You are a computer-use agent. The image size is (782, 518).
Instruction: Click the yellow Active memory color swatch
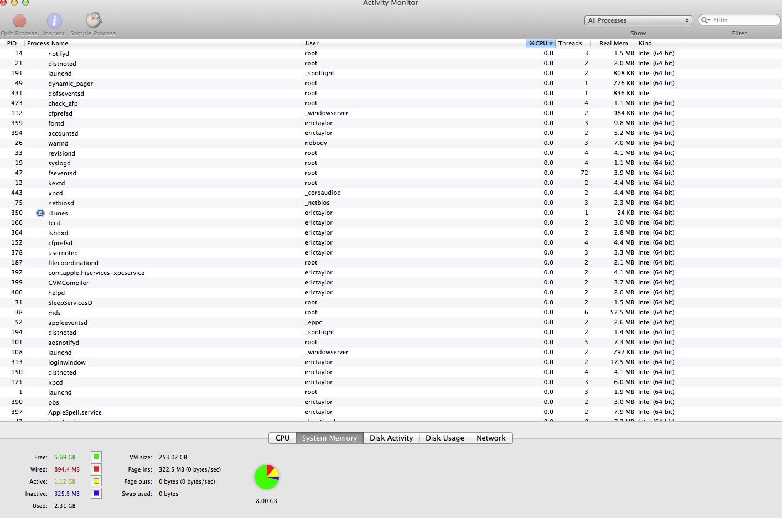[96, 481]
